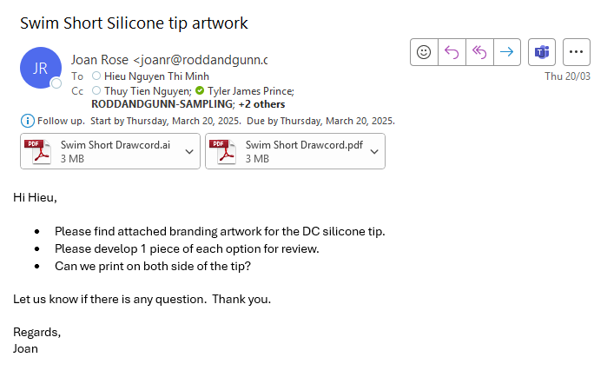Expand dropdown arrow for Swim Short Drawcord.ai

coord(189,151)
